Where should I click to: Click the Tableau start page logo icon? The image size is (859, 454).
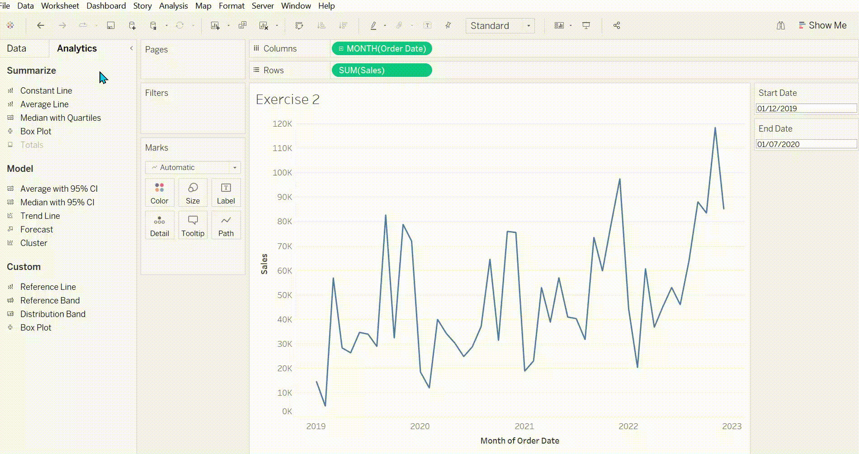pyautogui.click(x=10, y=25)
